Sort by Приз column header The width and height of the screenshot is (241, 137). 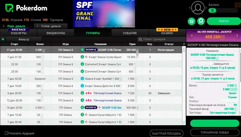click(132, 44)
